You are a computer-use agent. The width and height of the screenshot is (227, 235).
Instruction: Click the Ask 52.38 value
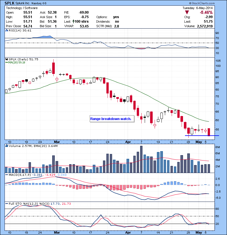pyautogui.click(x=52, y=12)
